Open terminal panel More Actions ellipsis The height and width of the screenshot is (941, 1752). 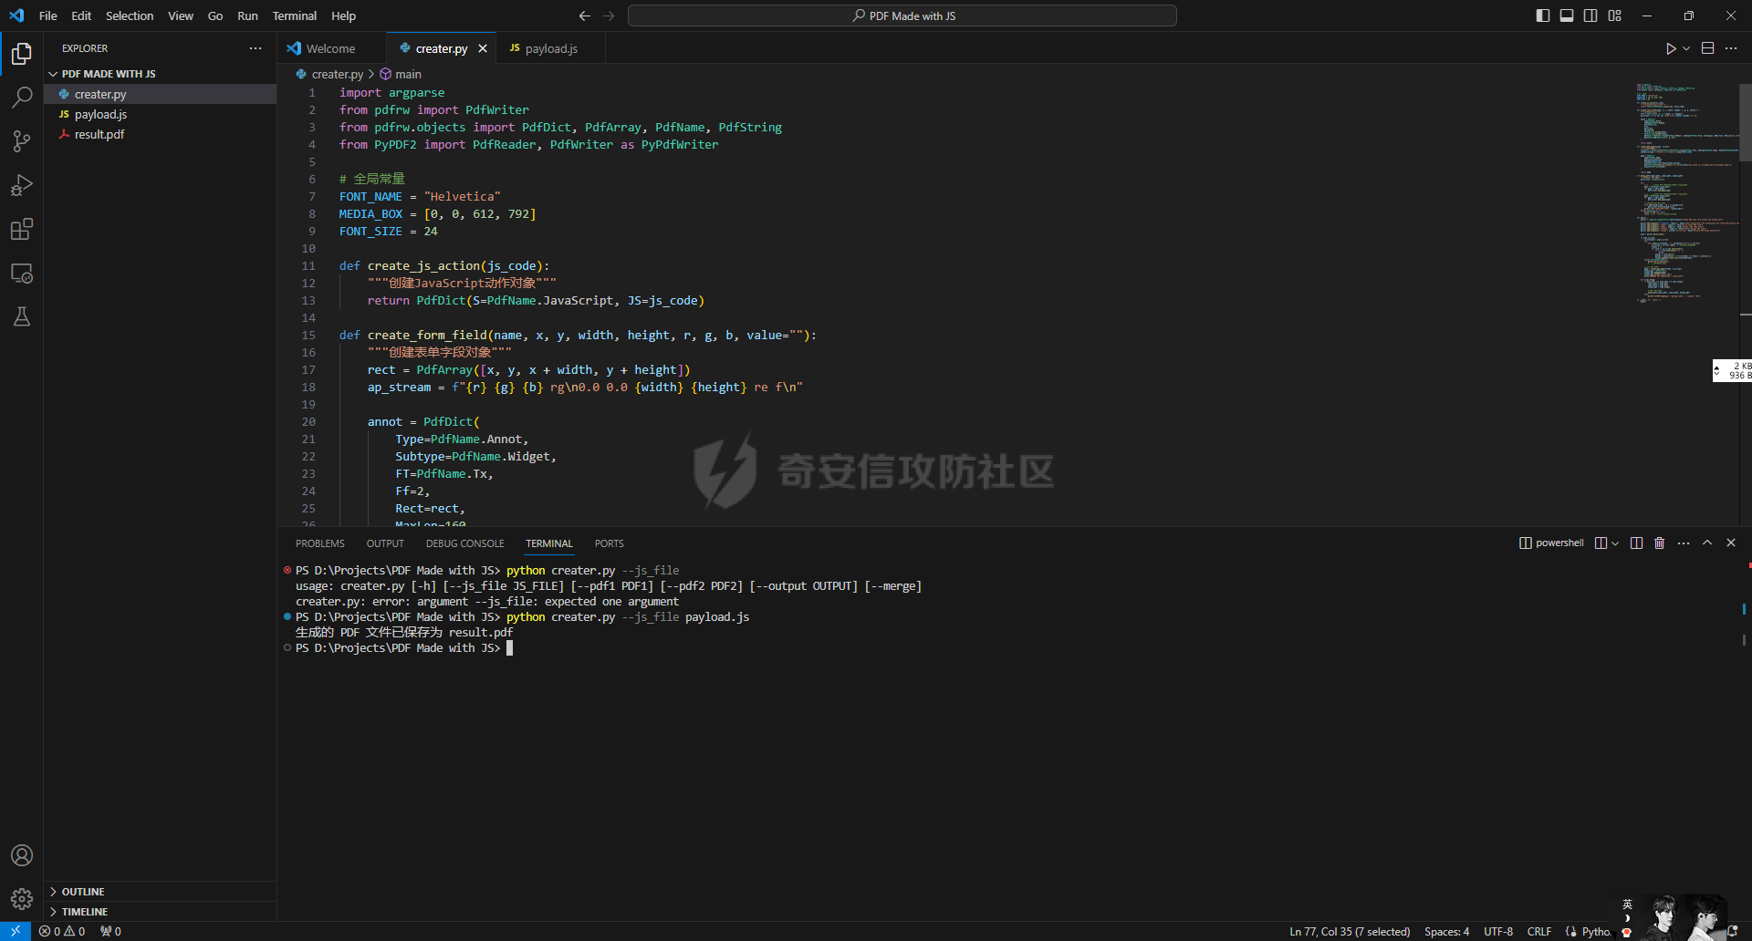point(1684,543)
